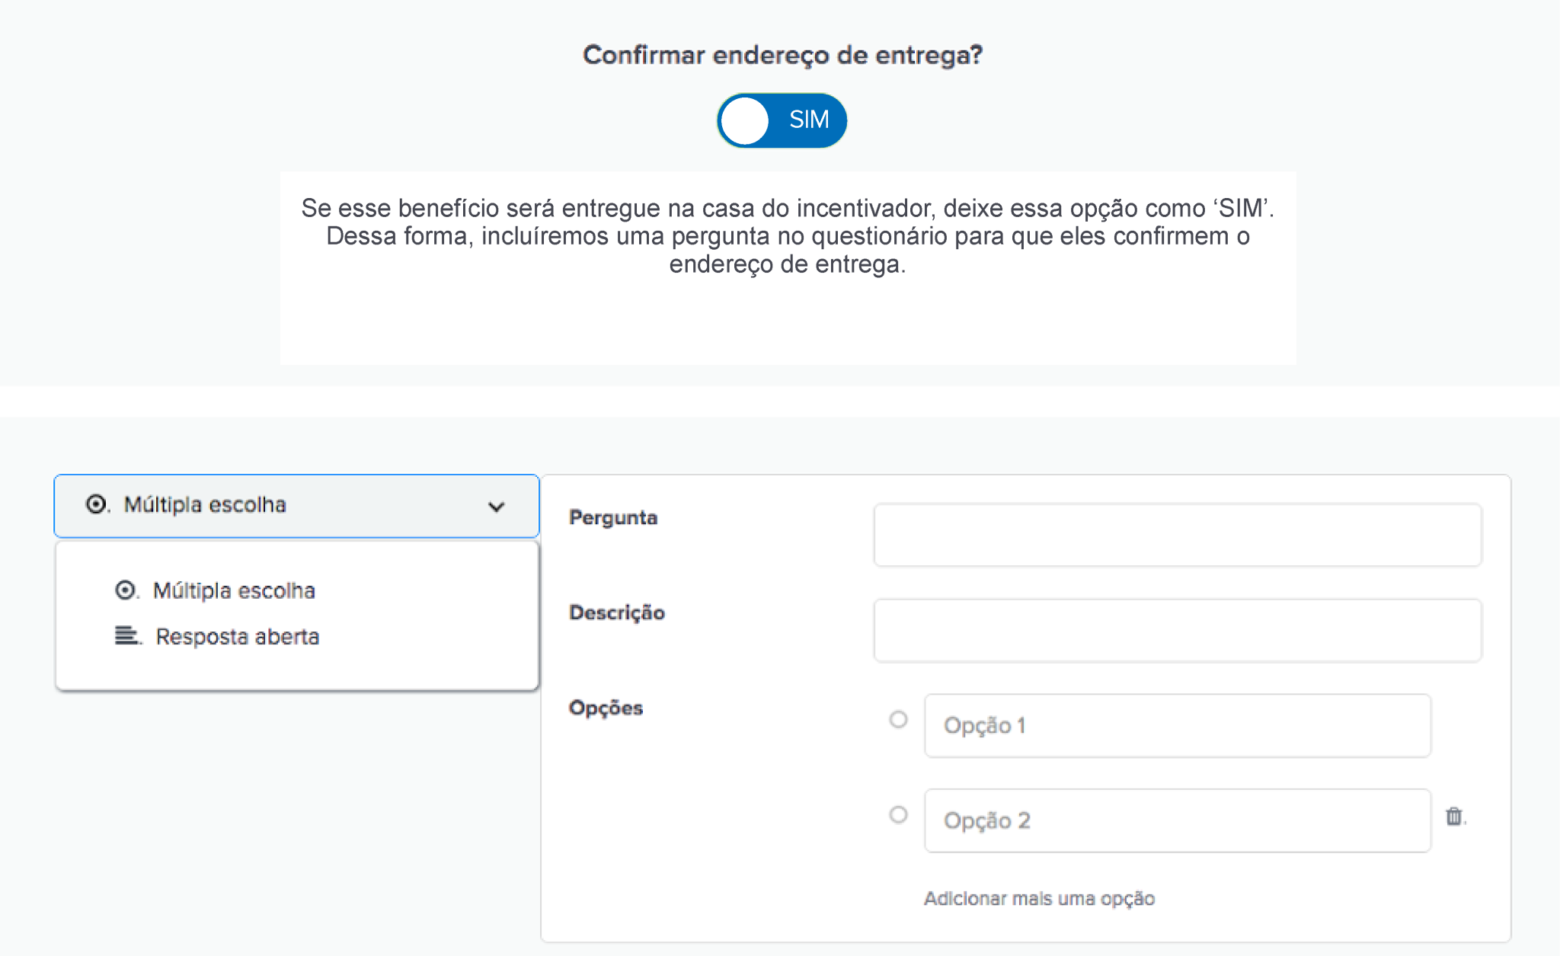
Task: Click the Resposta aberta lines icon
Action: pos(126,636)
